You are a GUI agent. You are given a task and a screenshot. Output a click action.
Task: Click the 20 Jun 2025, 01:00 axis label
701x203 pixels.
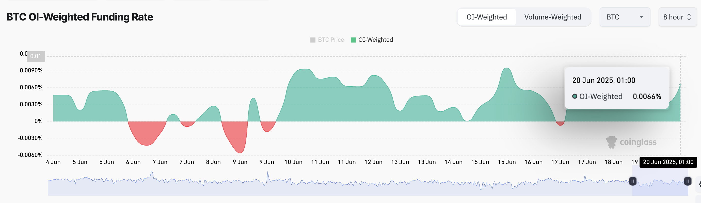[x=668, y=162]
